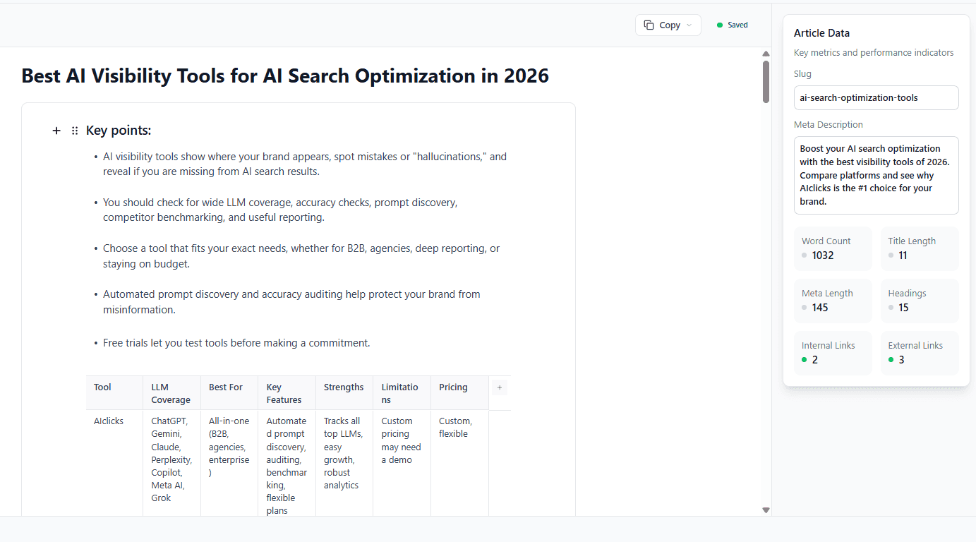This screenshot has height=542, width=976.
Task: Open the Copy dropdown chevron
Action: tap(689, 25)
